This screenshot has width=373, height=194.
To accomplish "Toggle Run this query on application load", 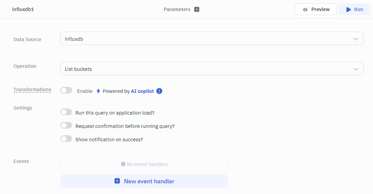I will [x=66, y=112].
